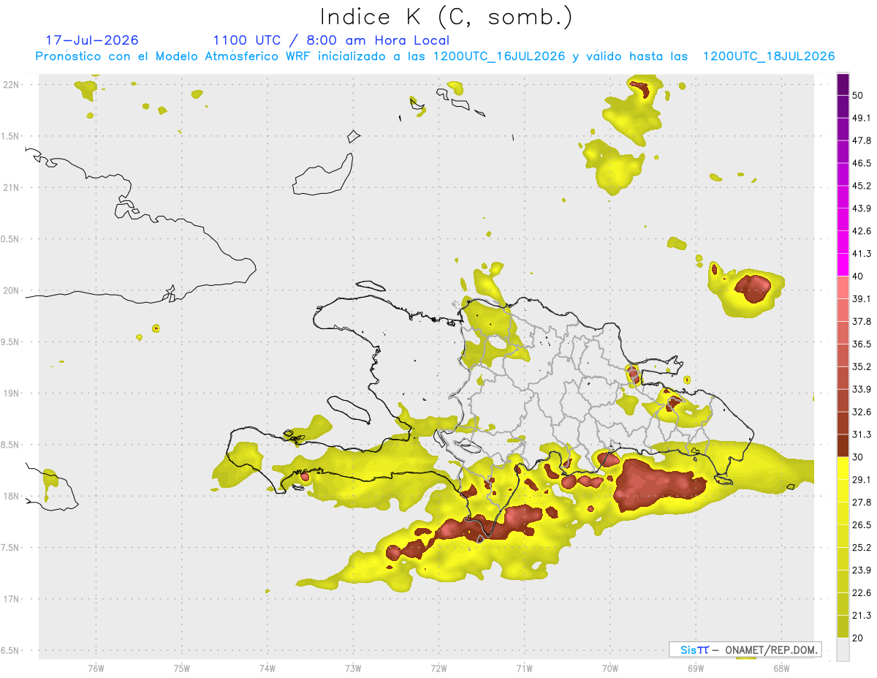Click the latitude label '21N'

pyautogui.click(x=11, y=188)
